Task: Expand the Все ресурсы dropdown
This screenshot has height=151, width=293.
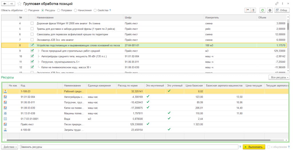Action: click(279, 77)
